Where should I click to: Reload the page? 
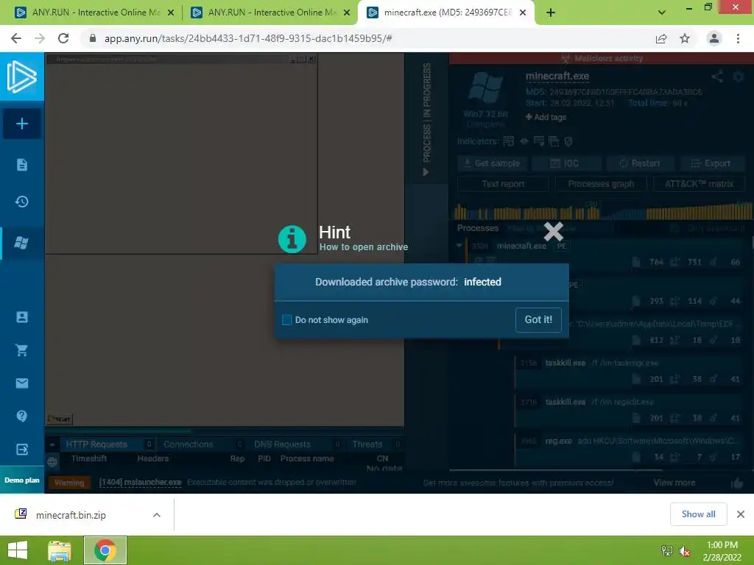(63, 38)
